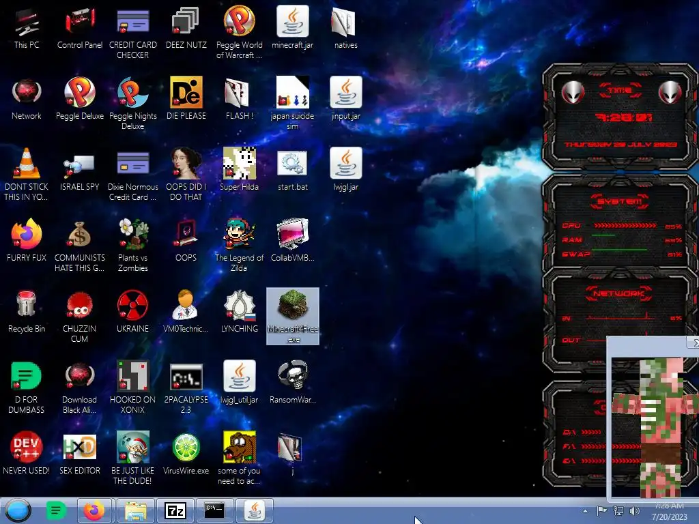Select the lwjgl.jar file icon

click(x=345, y=163)
